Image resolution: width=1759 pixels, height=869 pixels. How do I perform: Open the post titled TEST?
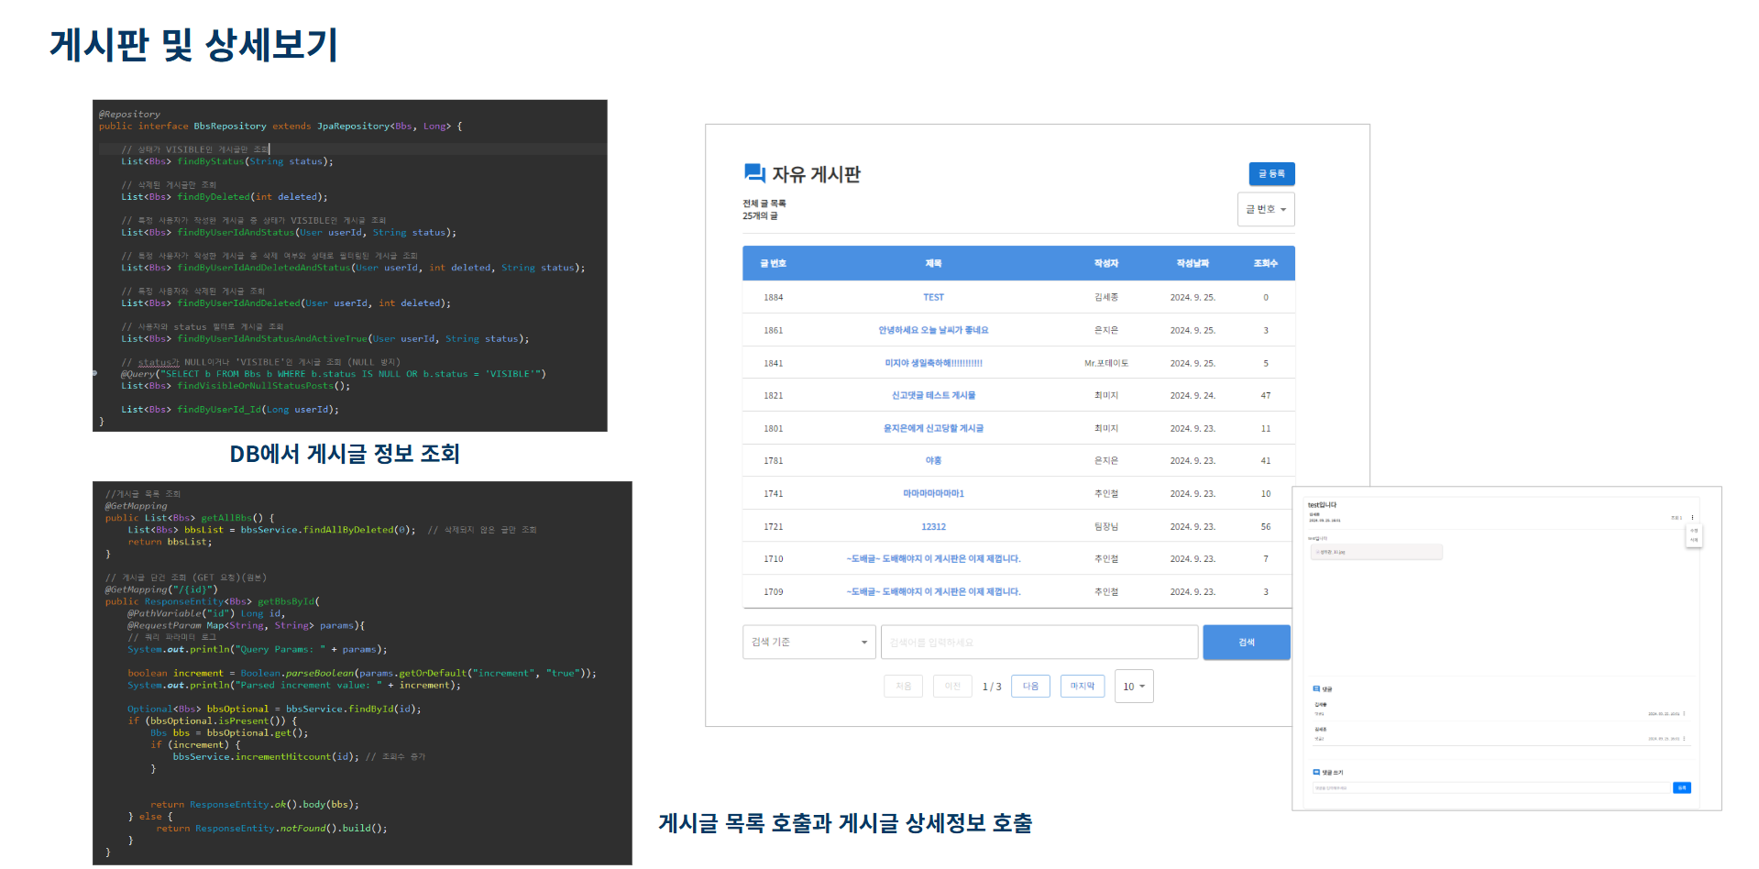click(x=933, y=298)
